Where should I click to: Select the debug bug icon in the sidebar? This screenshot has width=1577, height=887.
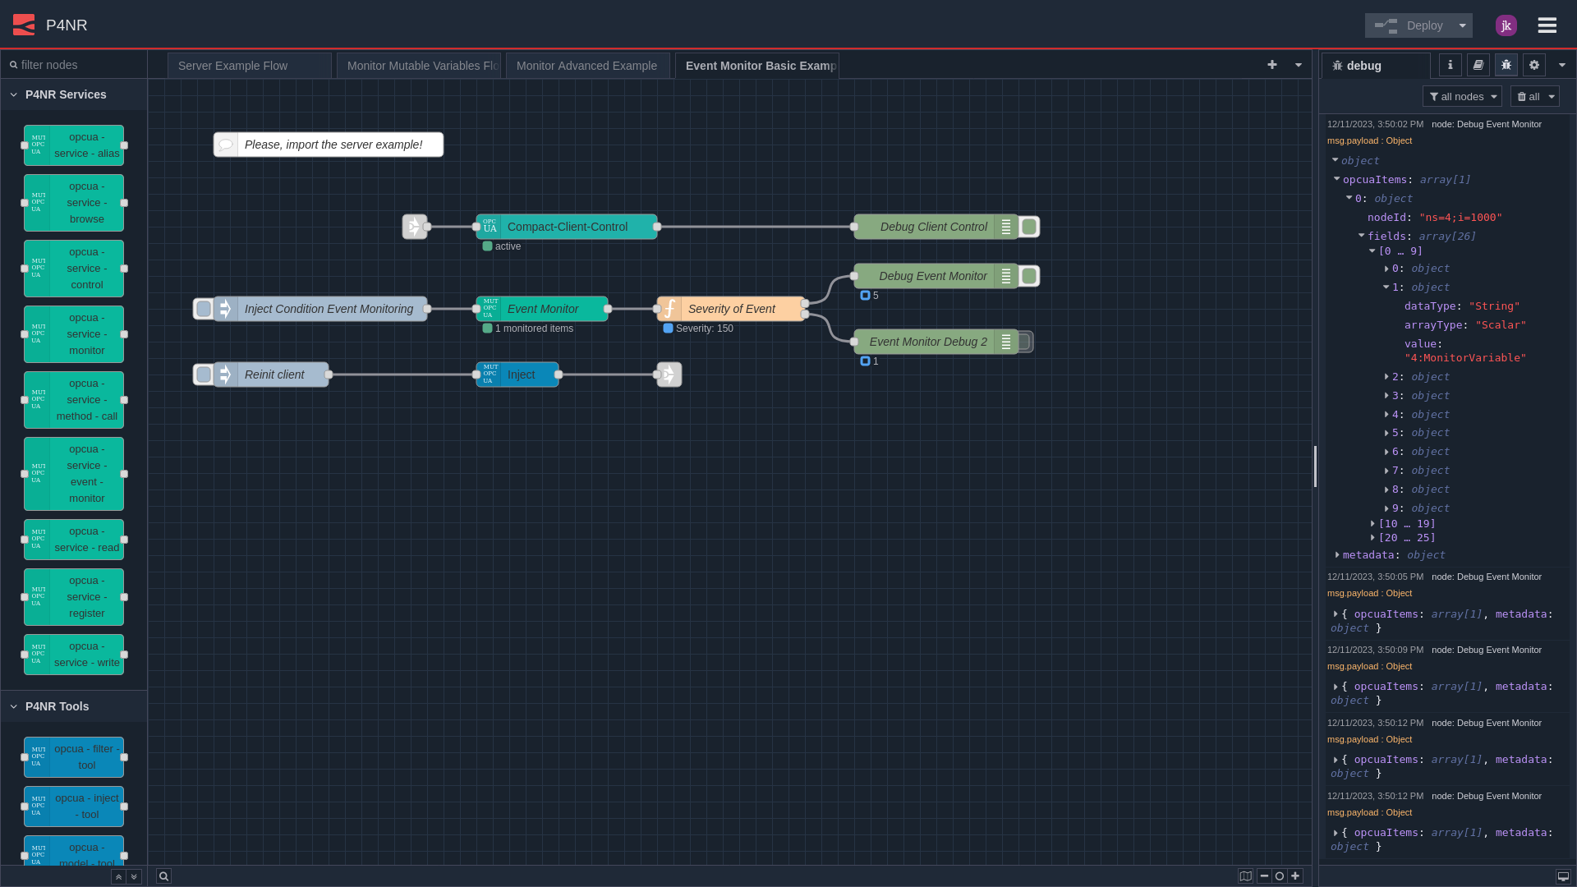pos(1506,65)
